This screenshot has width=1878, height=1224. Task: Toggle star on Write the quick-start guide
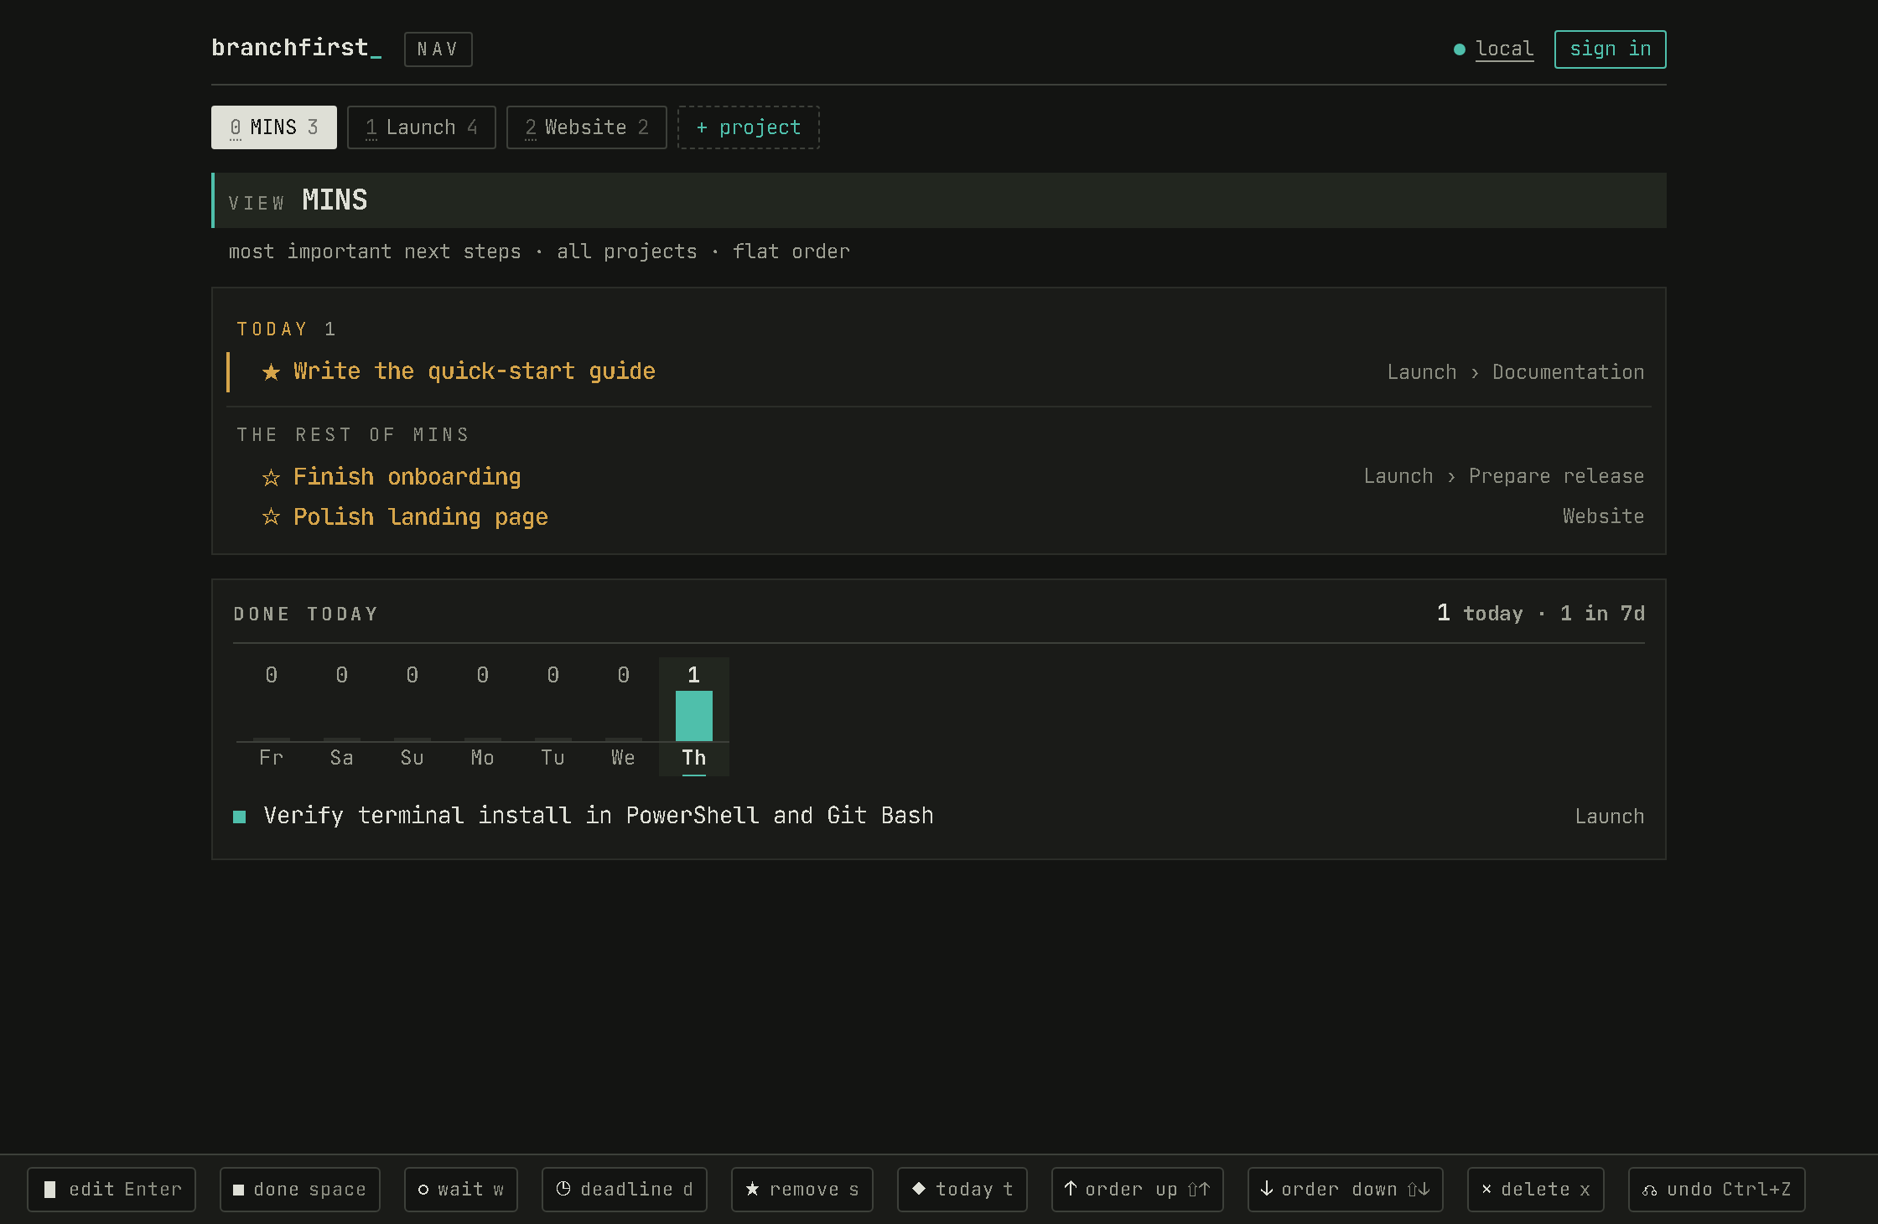(271, 372)
